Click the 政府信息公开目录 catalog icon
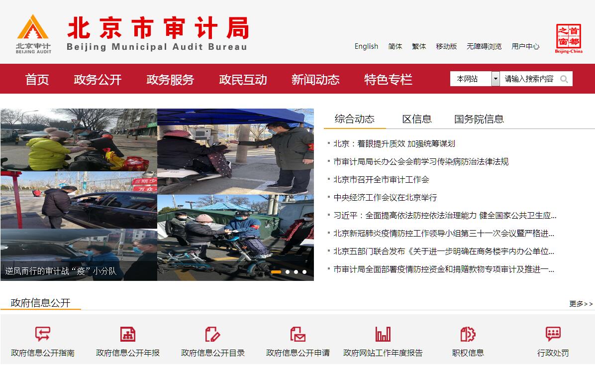This screenshot has height=384, width=595. pos(213,334)
